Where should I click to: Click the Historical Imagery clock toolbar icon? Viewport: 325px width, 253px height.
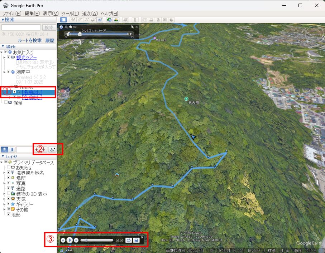pos(109,20)
